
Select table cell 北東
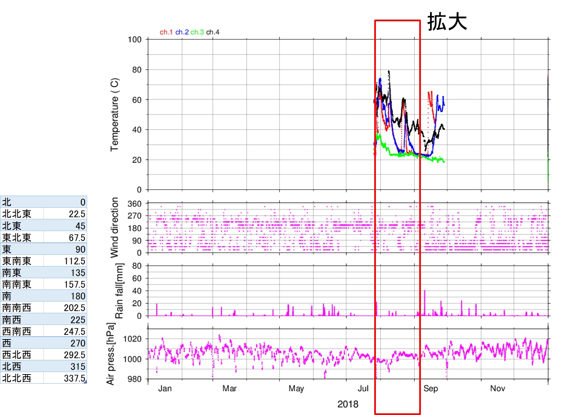click(22, 226)
